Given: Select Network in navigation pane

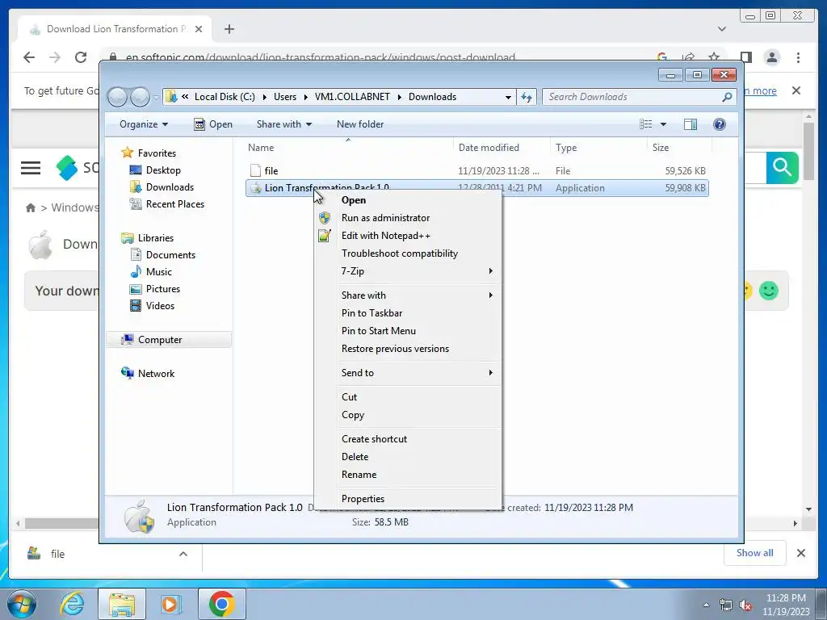Looking at the screenshot, I should [x=156, y=374].
